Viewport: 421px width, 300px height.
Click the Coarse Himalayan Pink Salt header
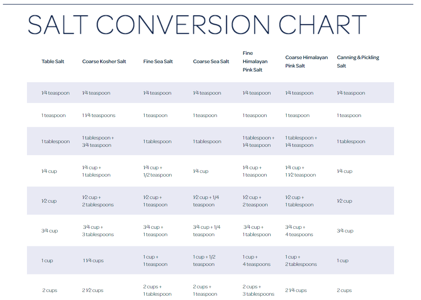click(306, 61)
